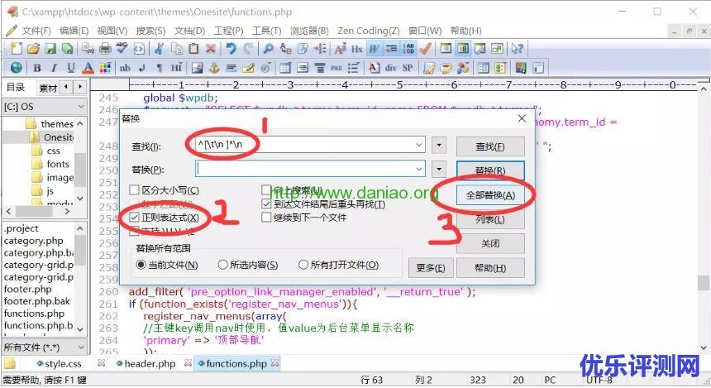
Task: Click the font color A icon
Action: pos(88,68)
